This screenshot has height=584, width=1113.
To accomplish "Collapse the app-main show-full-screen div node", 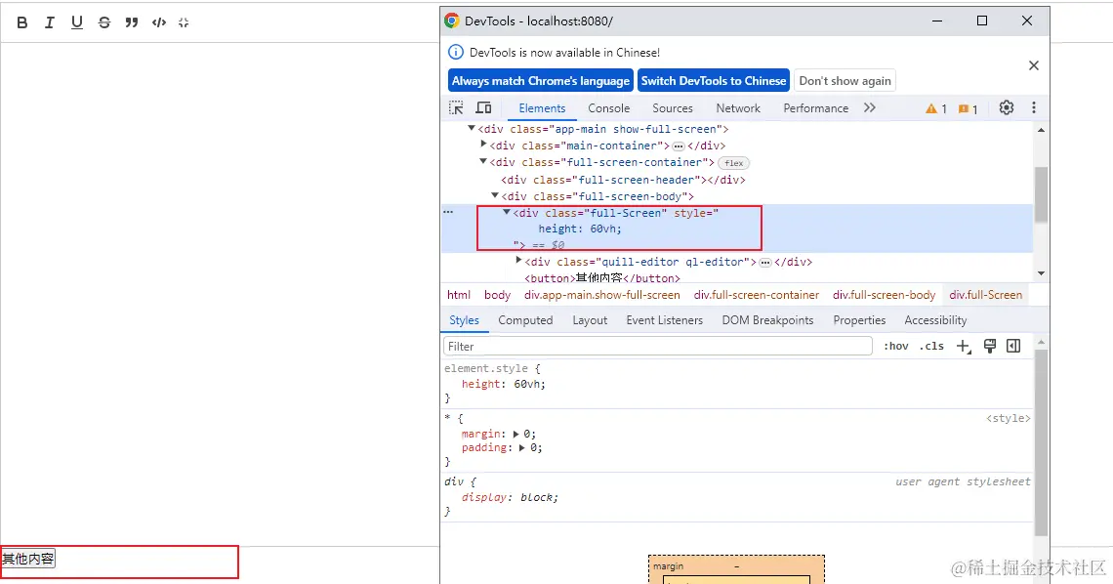I will pos(471,129).
